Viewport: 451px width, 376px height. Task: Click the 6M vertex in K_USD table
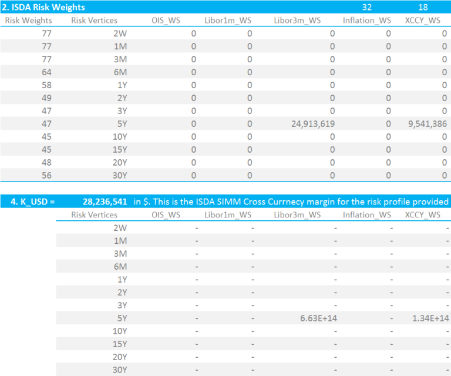(x=120, y=267)
